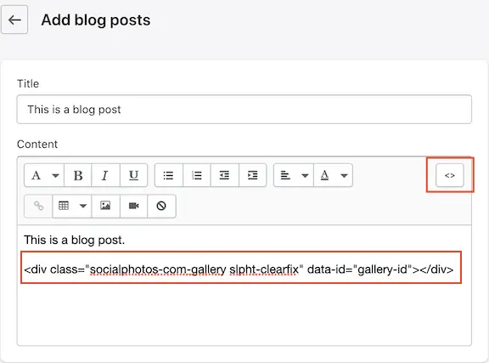
Task: Open the font formatting dropdown
Action: (x=44, y=175)
